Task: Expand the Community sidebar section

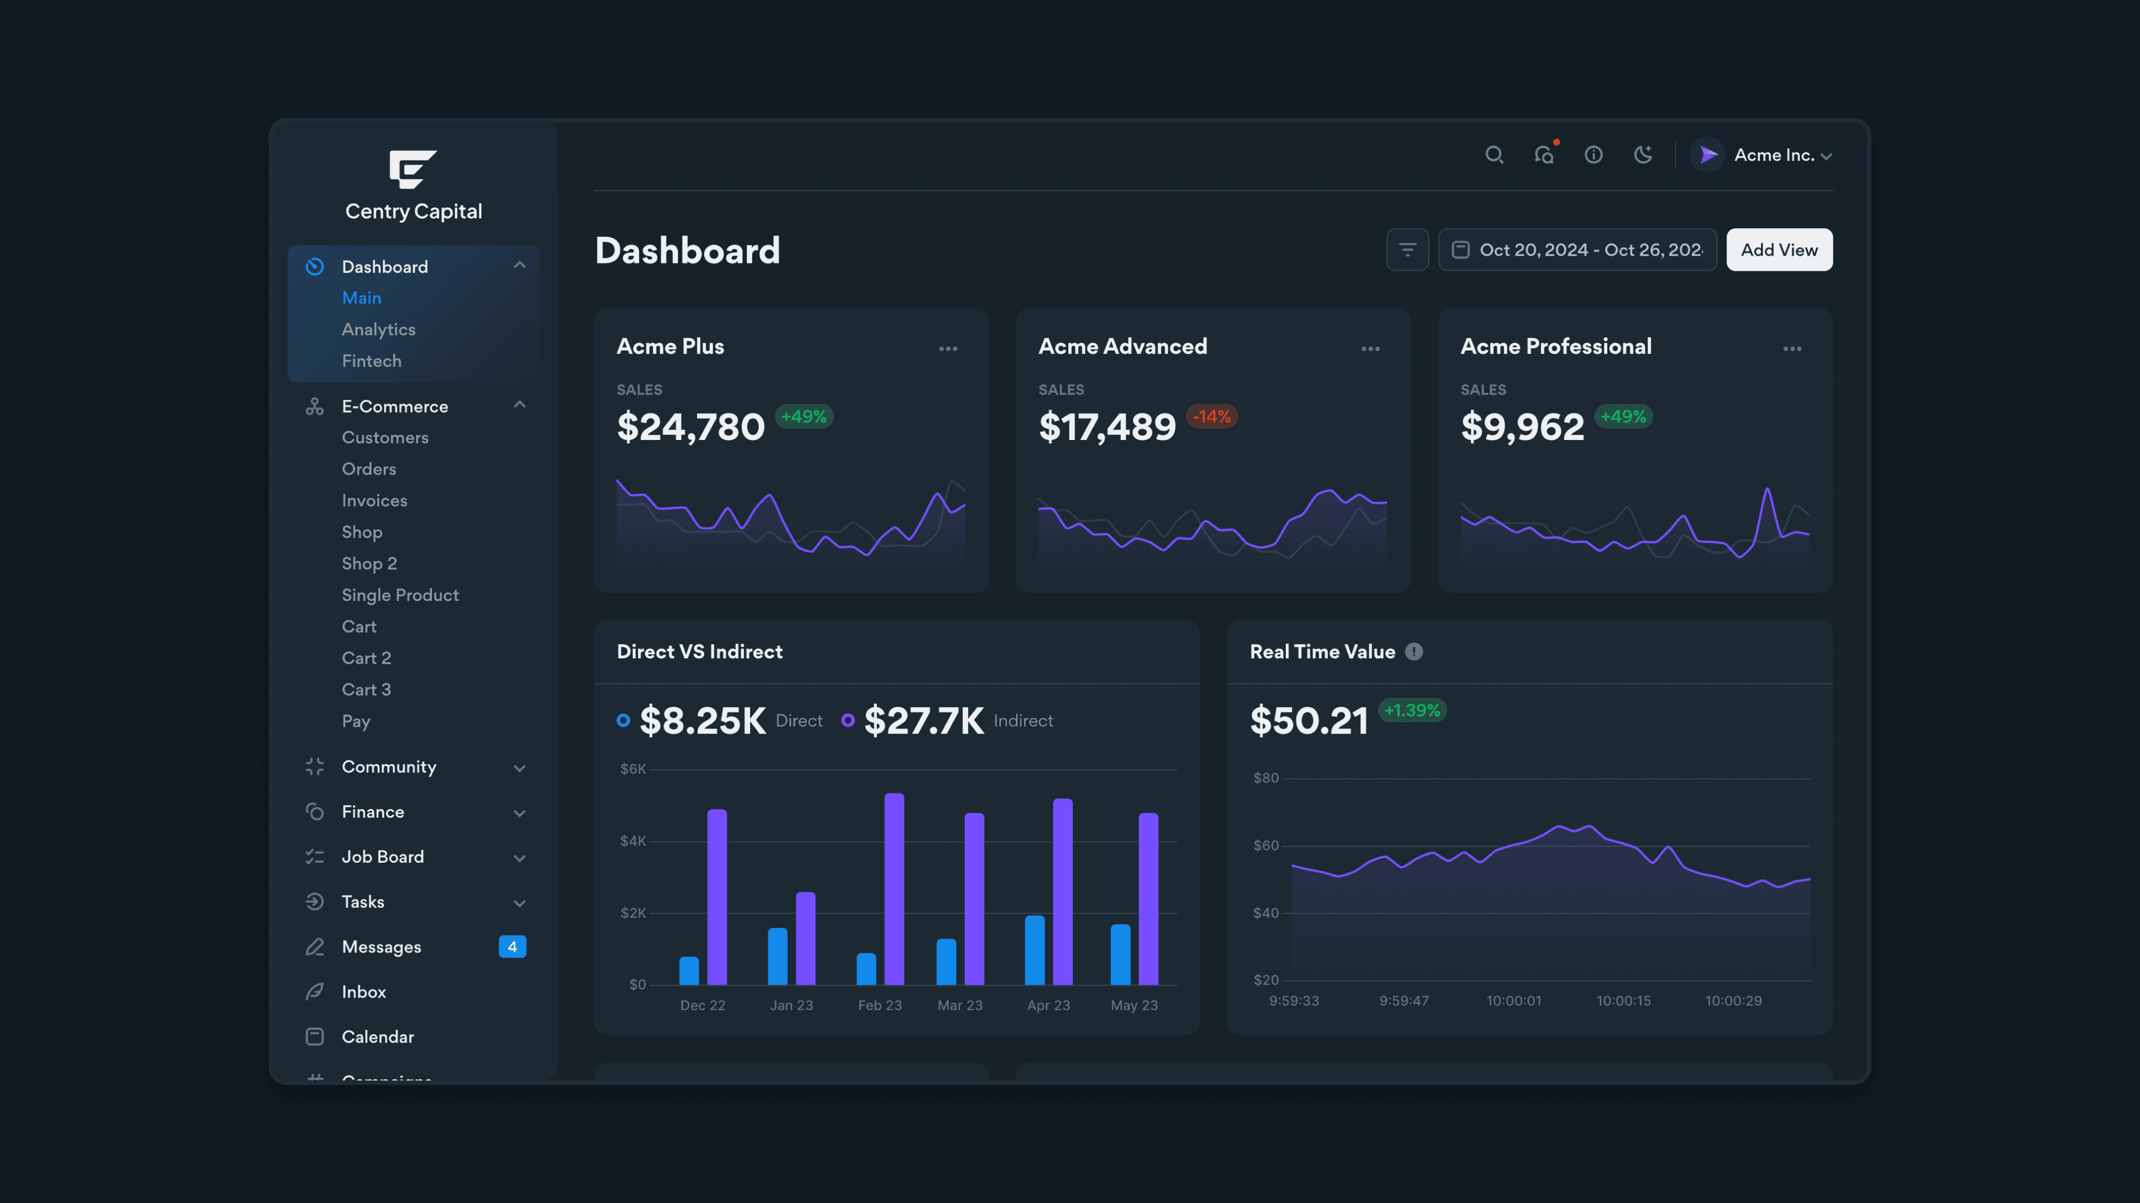Action: (519, 768)
